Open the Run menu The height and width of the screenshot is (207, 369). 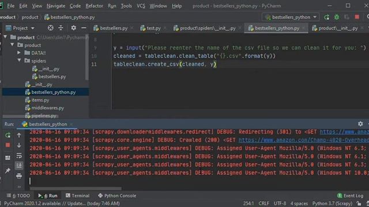(112, 6)
